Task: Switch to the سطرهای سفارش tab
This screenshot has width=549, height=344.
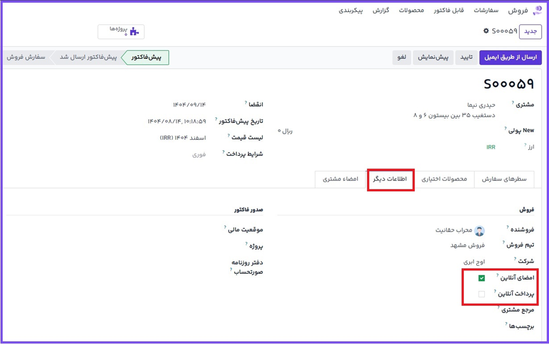Action: point(504,179)
